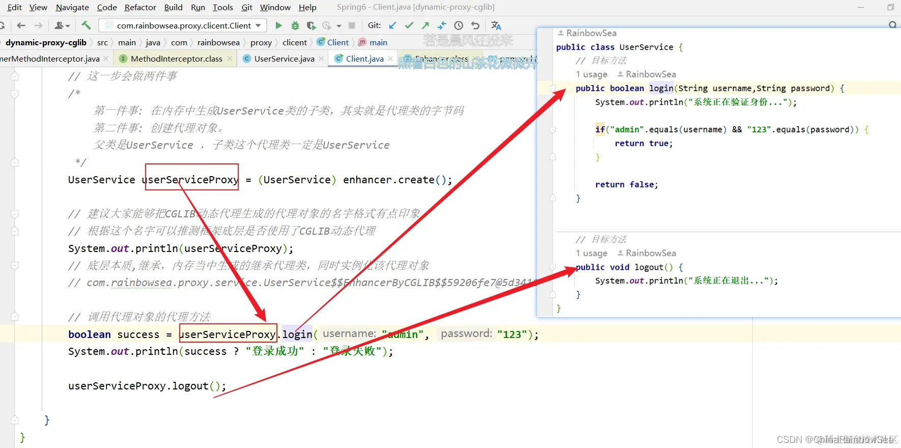Click the Debug bug icon

point(295,25)
